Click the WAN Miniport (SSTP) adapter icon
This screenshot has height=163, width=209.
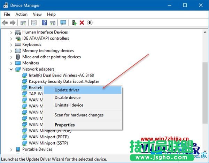[24, 143]
